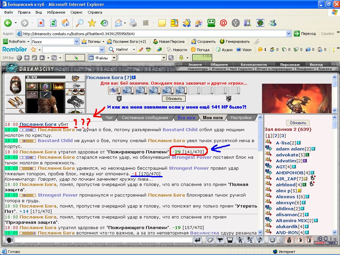Click the chat speaker face icon
This screenshot has width=340, height=255.
pos(10,240)
